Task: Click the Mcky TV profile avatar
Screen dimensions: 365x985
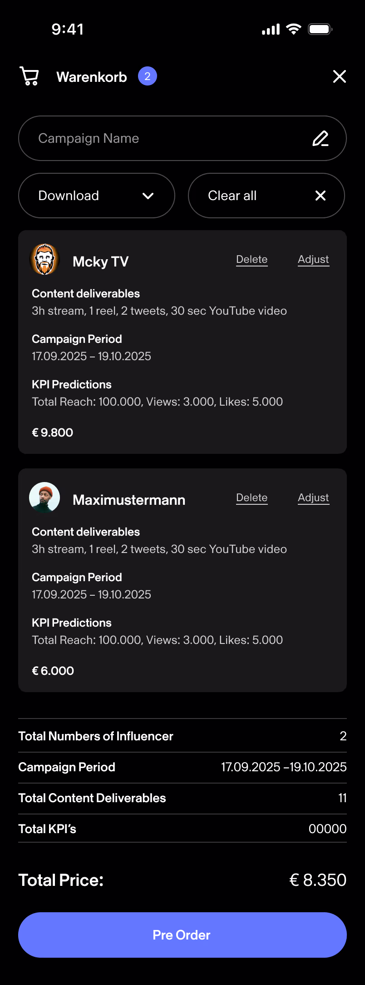Action: (x=44, y=259)
